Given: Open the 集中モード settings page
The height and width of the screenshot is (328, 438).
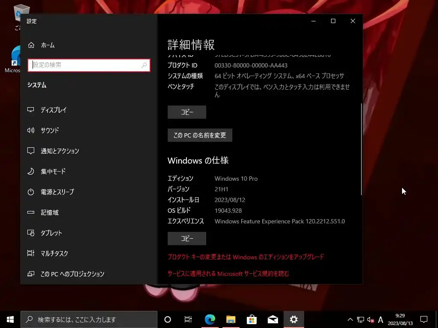Looking at the screenshot, I should point(89,171).
